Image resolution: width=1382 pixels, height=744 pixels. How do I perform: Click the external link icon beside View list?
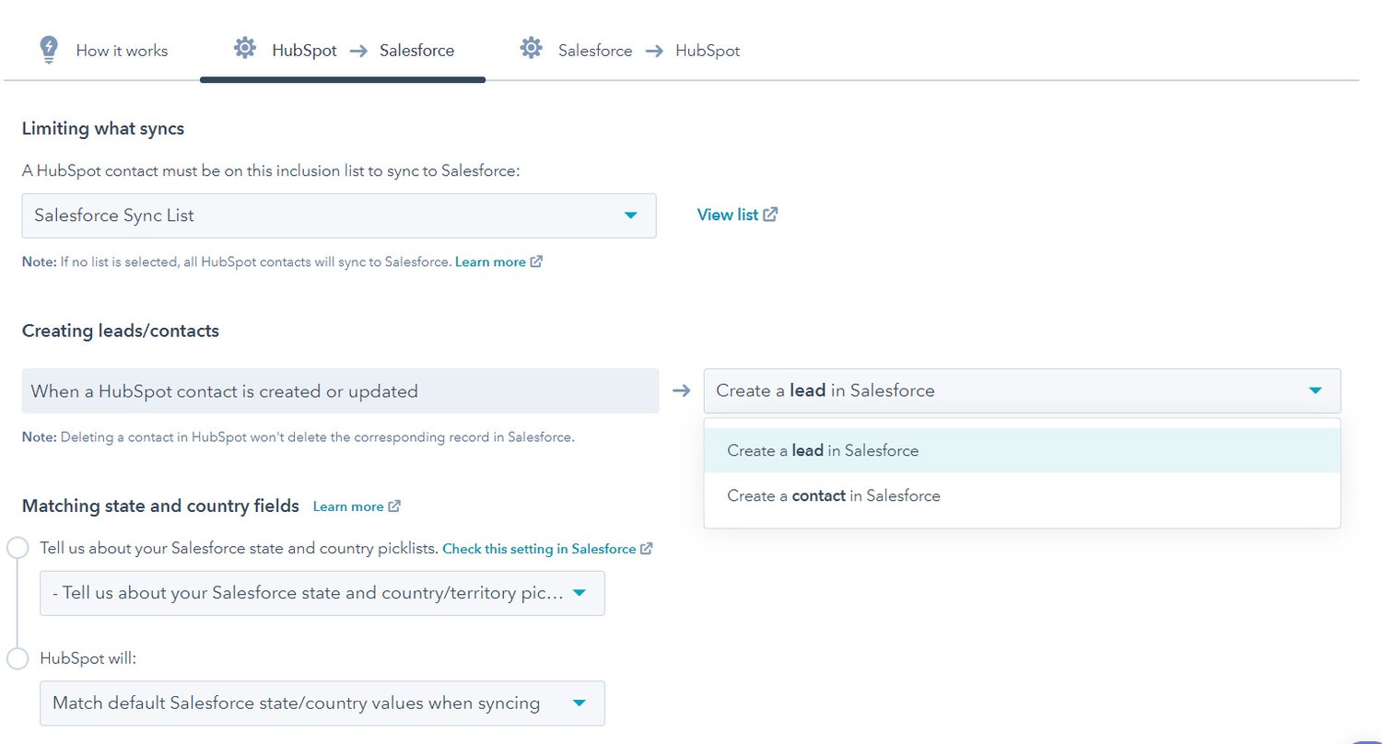pos(772,214)
